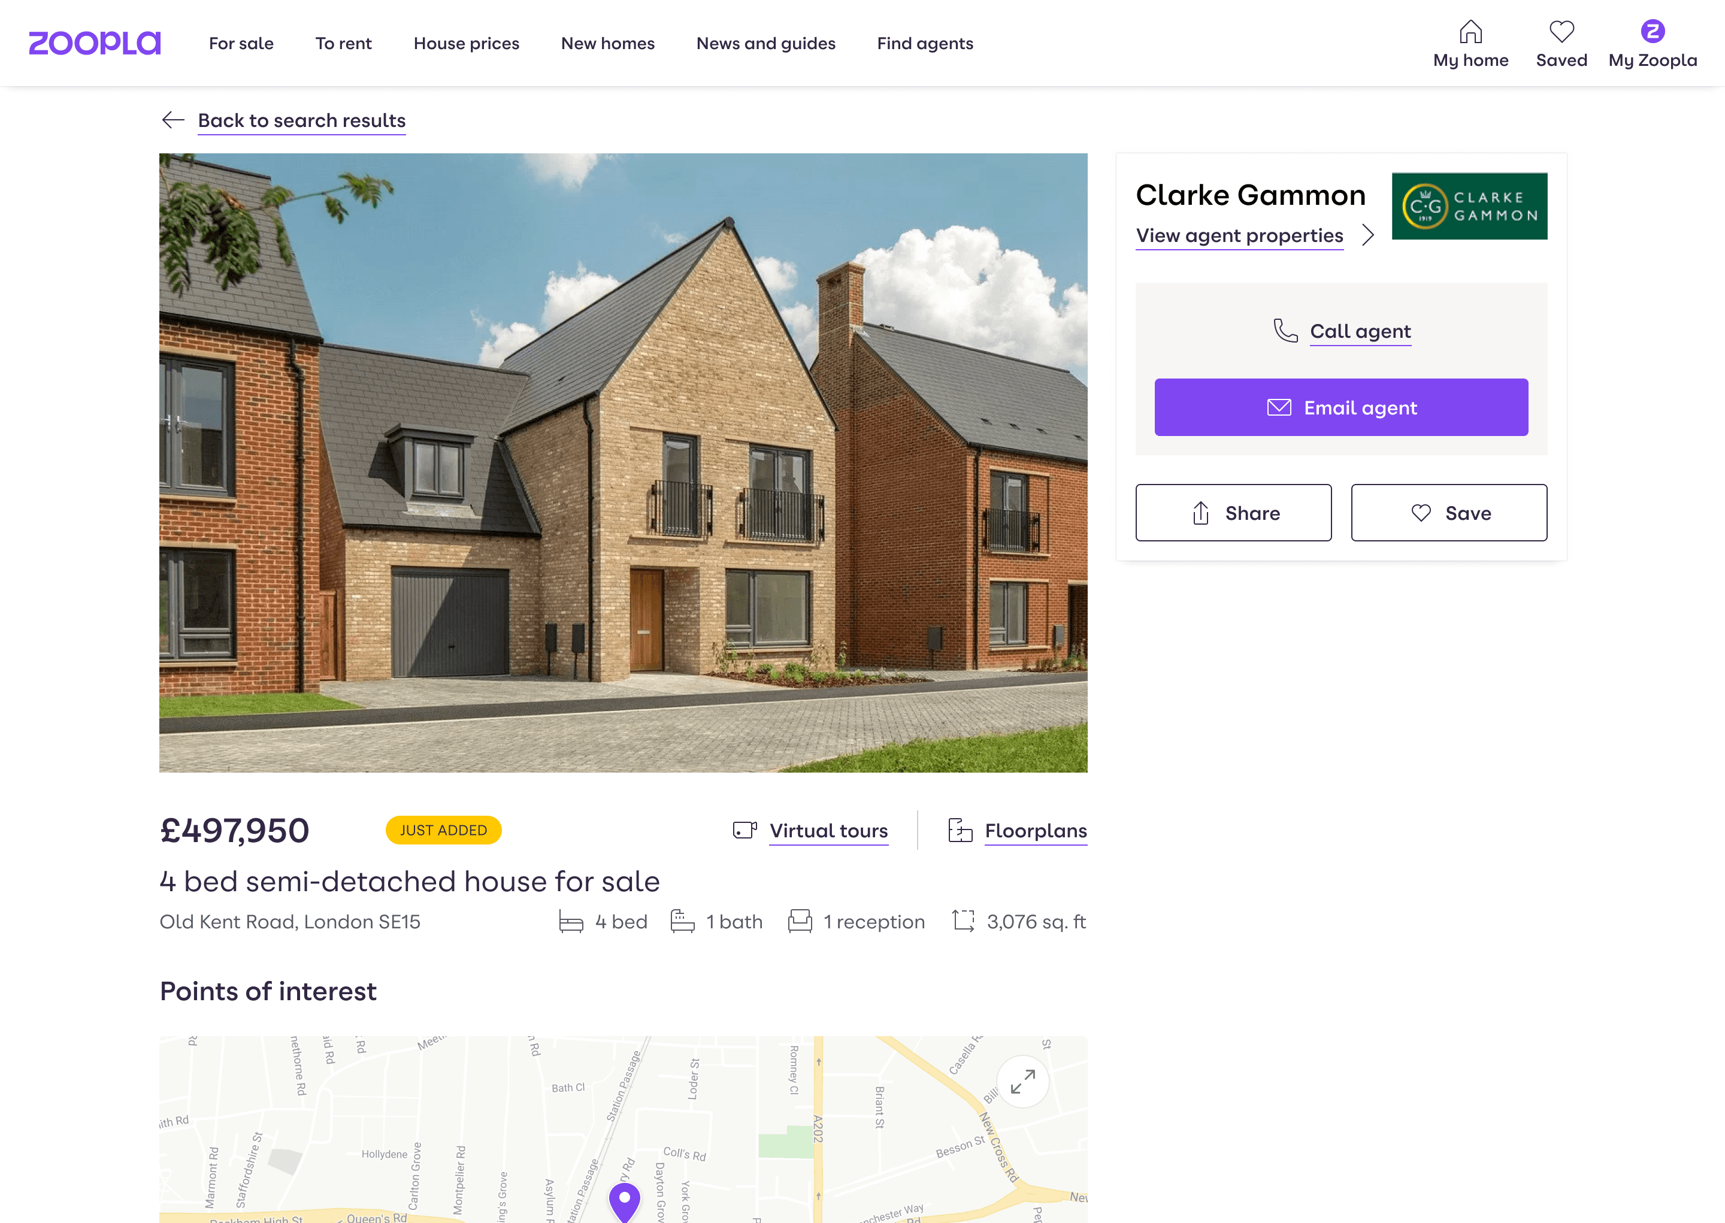The image size is (1725, 1223).
Task: Toggle Save heart button for this property
Action: coord(1449,513)
